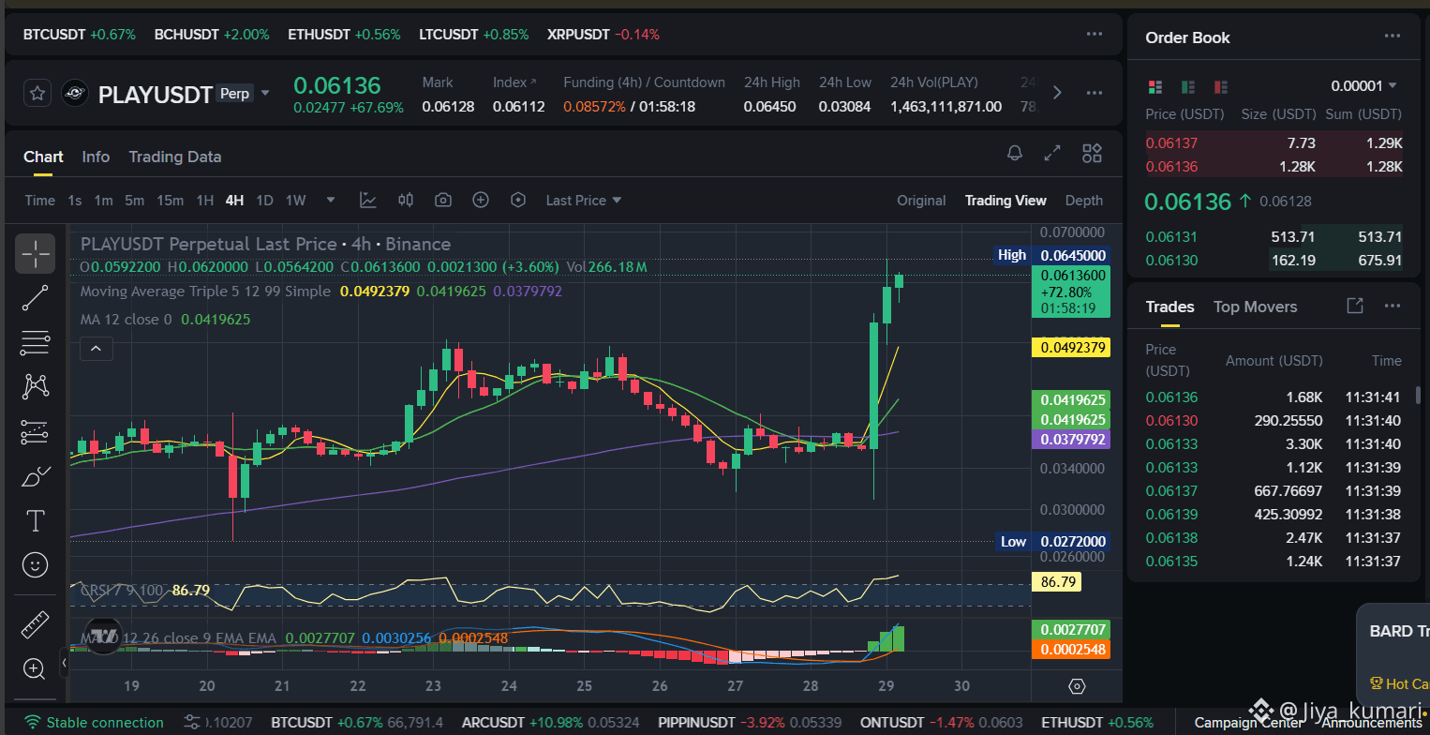Click the Trades panel scrollbar

[1418, 395]
